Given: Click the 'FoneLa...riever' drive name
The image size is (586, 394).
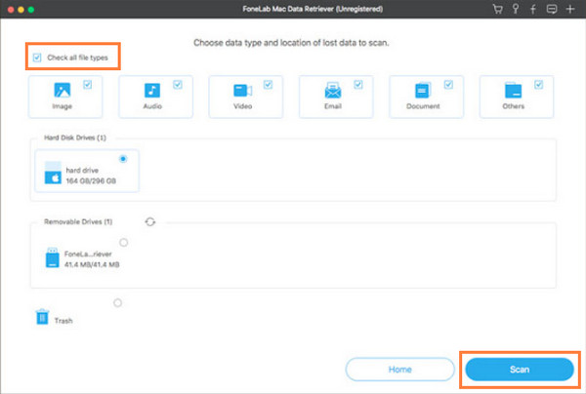Looking at the screenshot, I should (88, 254).
